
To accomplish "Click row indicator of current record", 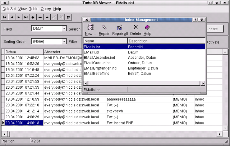I will pyautogui.click(x=3, y=123).
